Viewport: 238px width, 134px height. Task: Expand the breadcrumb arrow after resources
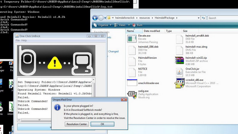point(152,18)
